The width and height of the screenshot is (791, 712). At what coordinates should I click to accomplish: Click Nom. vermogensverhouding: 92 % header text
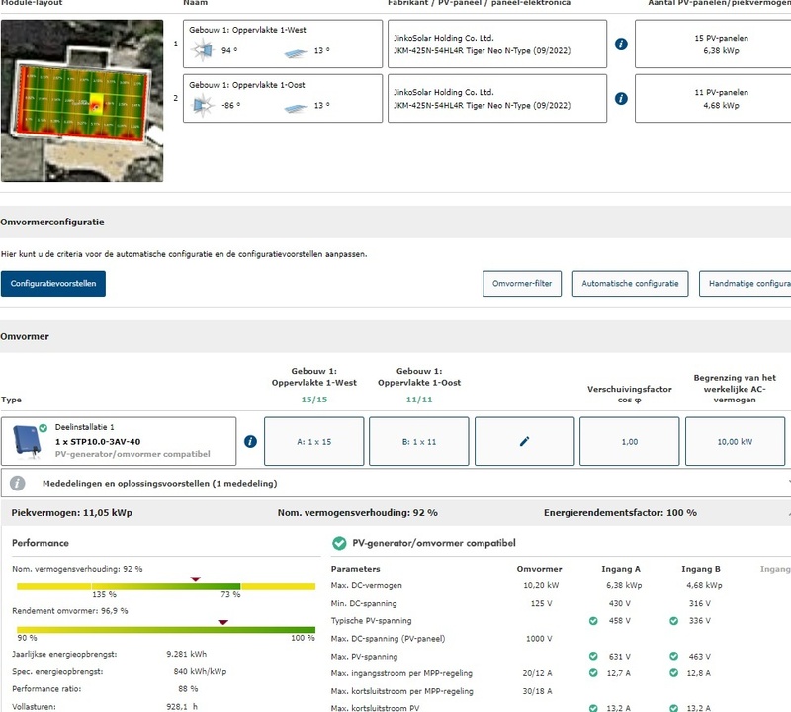pos(358,512)
